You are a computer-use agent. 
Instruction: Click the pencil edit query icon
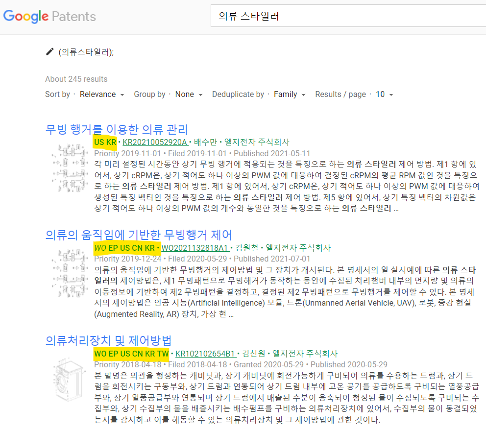tap(49, 52)
